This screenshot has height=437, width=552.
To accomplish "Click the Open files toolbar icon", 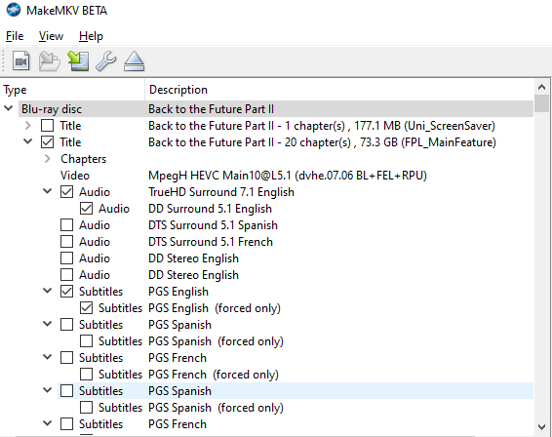I will coord(20,61).
